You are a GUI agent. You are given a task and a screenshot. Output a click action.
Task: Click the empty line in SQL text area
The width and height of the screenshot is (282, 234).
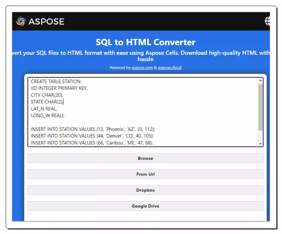[143, 122]
